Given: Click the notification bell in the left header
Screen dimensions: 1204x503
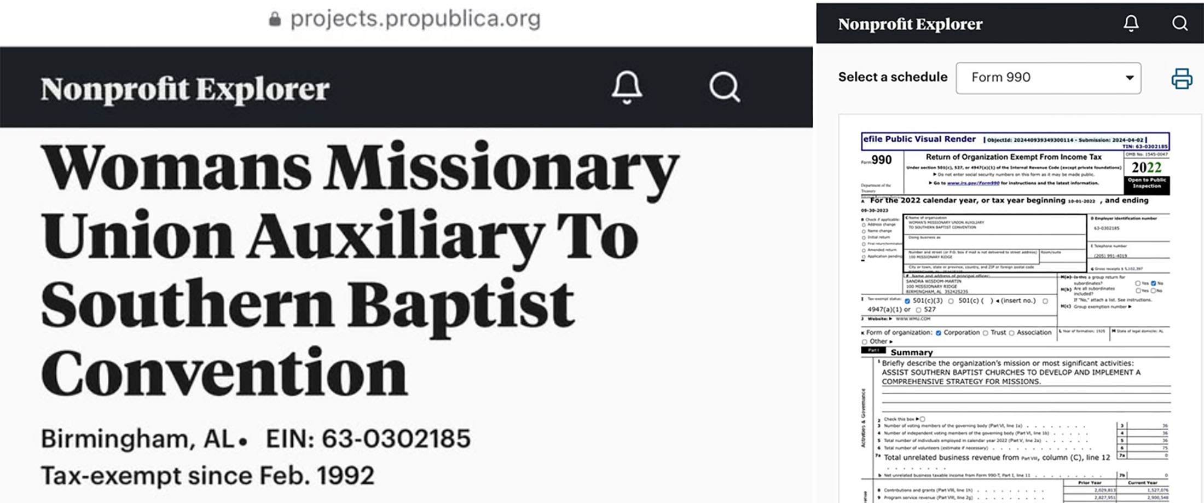Looking at the screenshot, I should (x=627, y=86).
